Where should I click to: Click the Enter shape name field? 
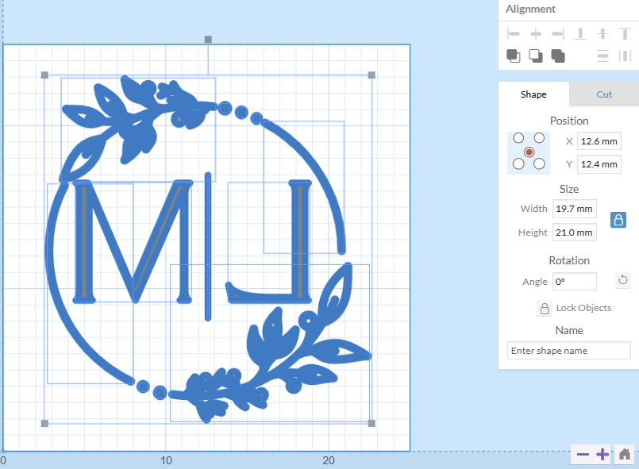point(568,350)
